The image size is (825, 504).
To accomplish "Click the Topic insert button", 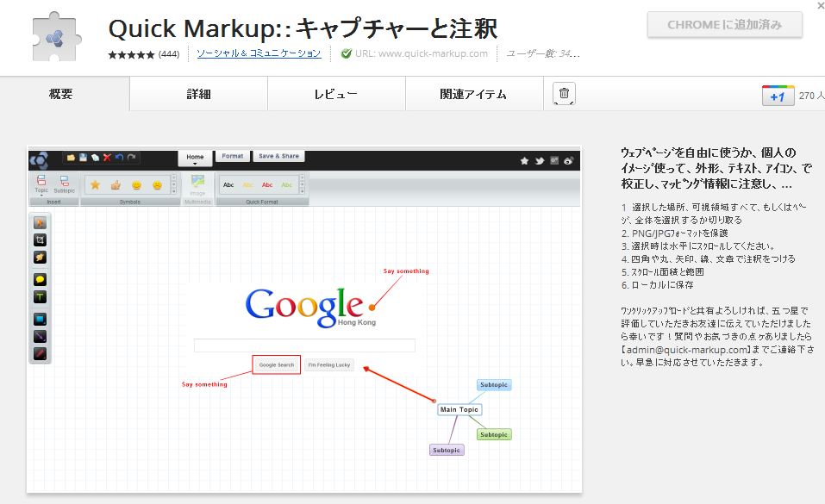I will 41,184.
